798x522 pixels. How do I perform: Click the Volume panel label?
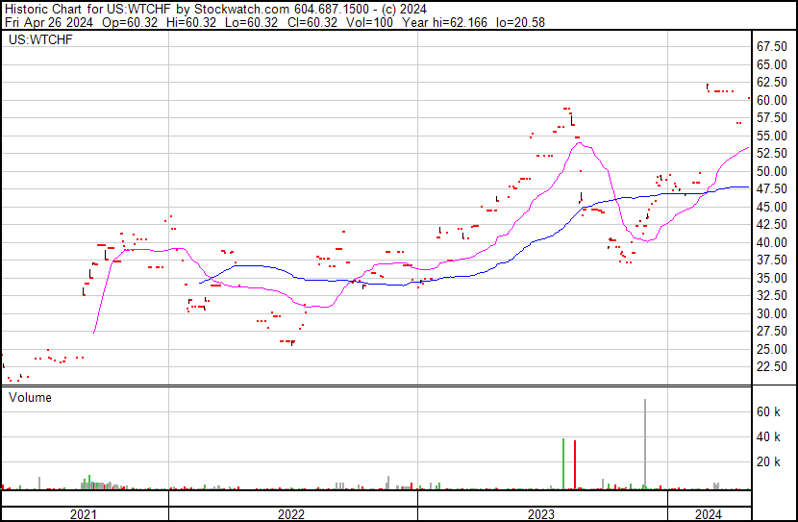(30, 397)
